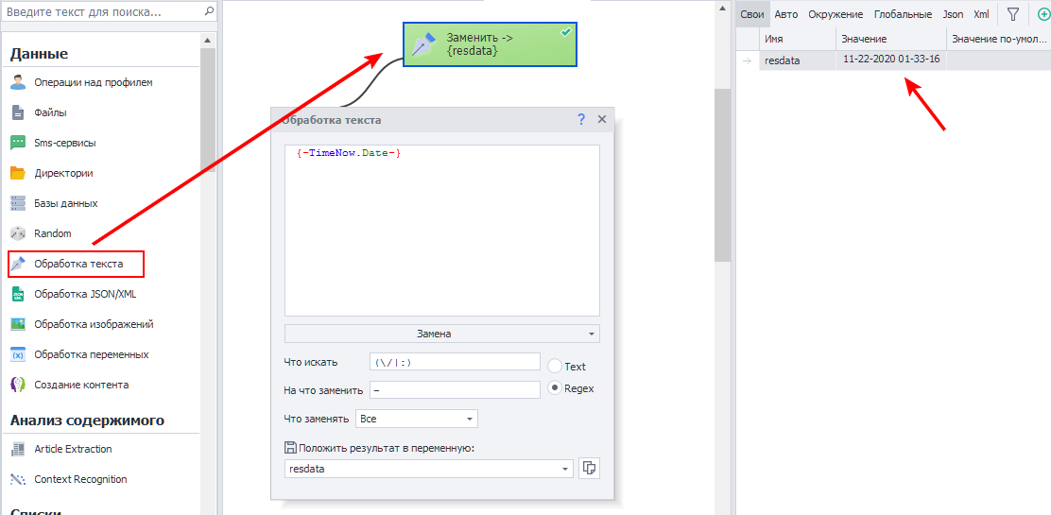Click the green checkmark on Заменить block
The height and width of the screenshot is (515, 1051).
[566, 31]
